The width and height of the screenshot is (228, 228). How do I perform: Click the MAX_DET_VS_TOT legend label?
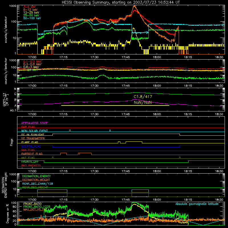pos(35,209)
